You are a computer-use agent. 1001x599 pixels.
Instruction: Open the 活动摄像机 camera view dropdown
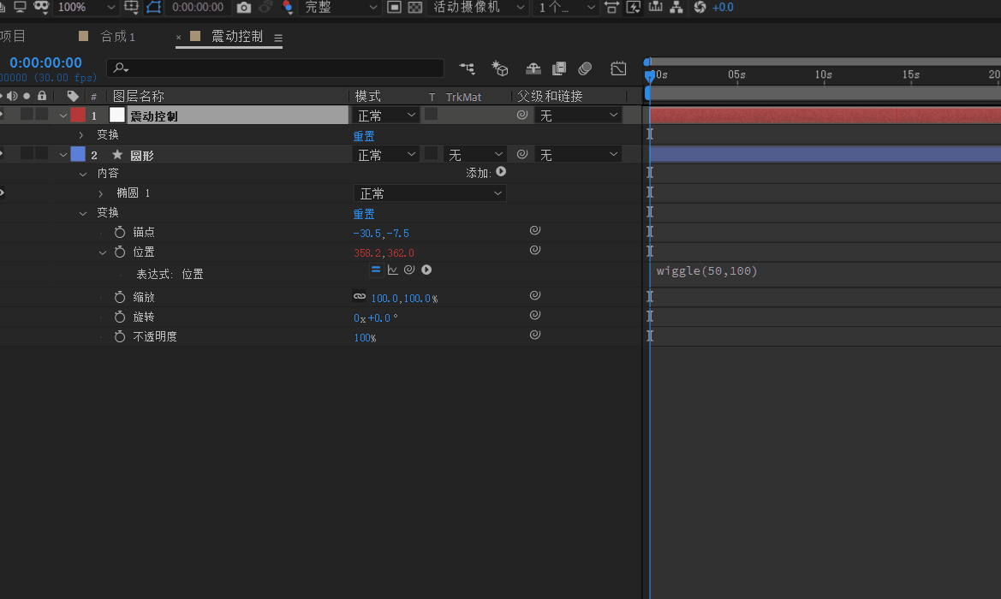point(479,8)
